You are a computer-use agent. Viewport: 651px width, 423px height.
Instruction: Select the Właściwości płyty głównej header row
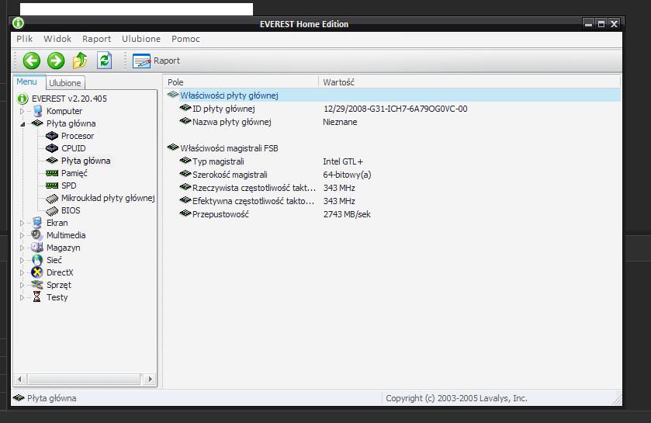tap(393, 95)
